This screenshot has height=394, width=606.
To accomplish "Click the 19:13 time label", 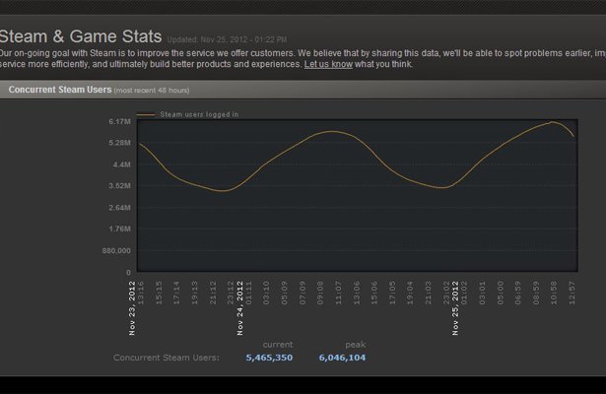I will [195, 293].
